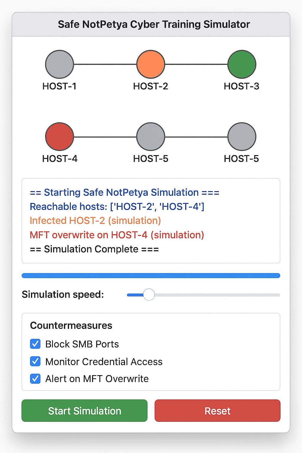Click the green HOST-3 node circle
This screenshot has height=453, width=302.
pos(242,64)
